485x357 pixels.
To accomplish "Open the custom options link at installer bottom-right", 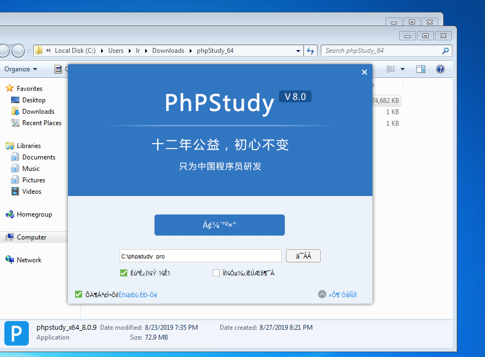I will (x=343, y=295).
